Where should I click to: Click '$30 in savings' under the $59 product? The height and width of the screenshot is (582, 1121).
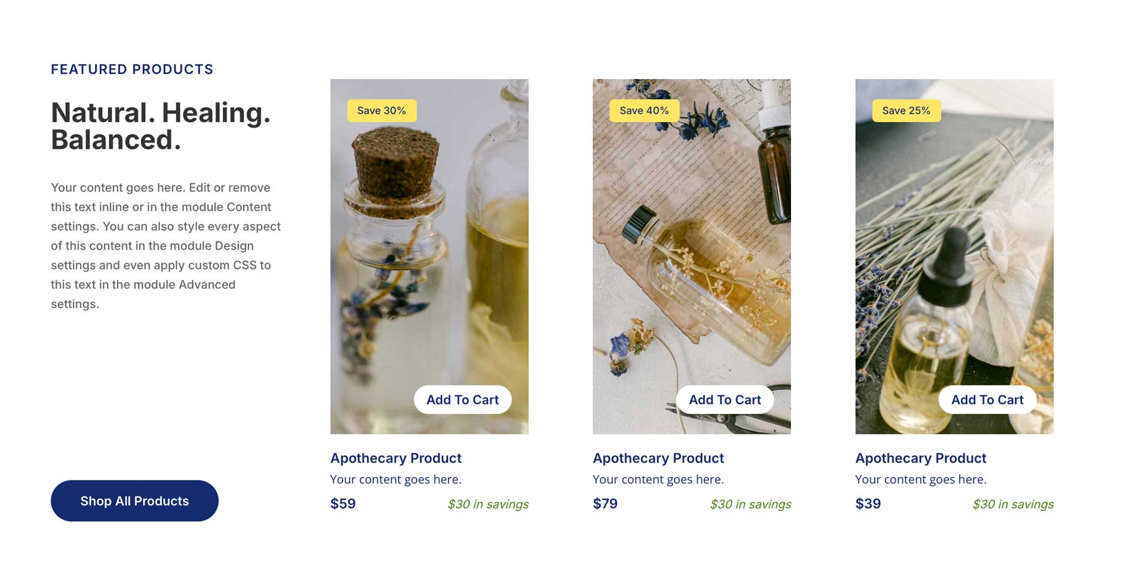(x=488, y=504)
